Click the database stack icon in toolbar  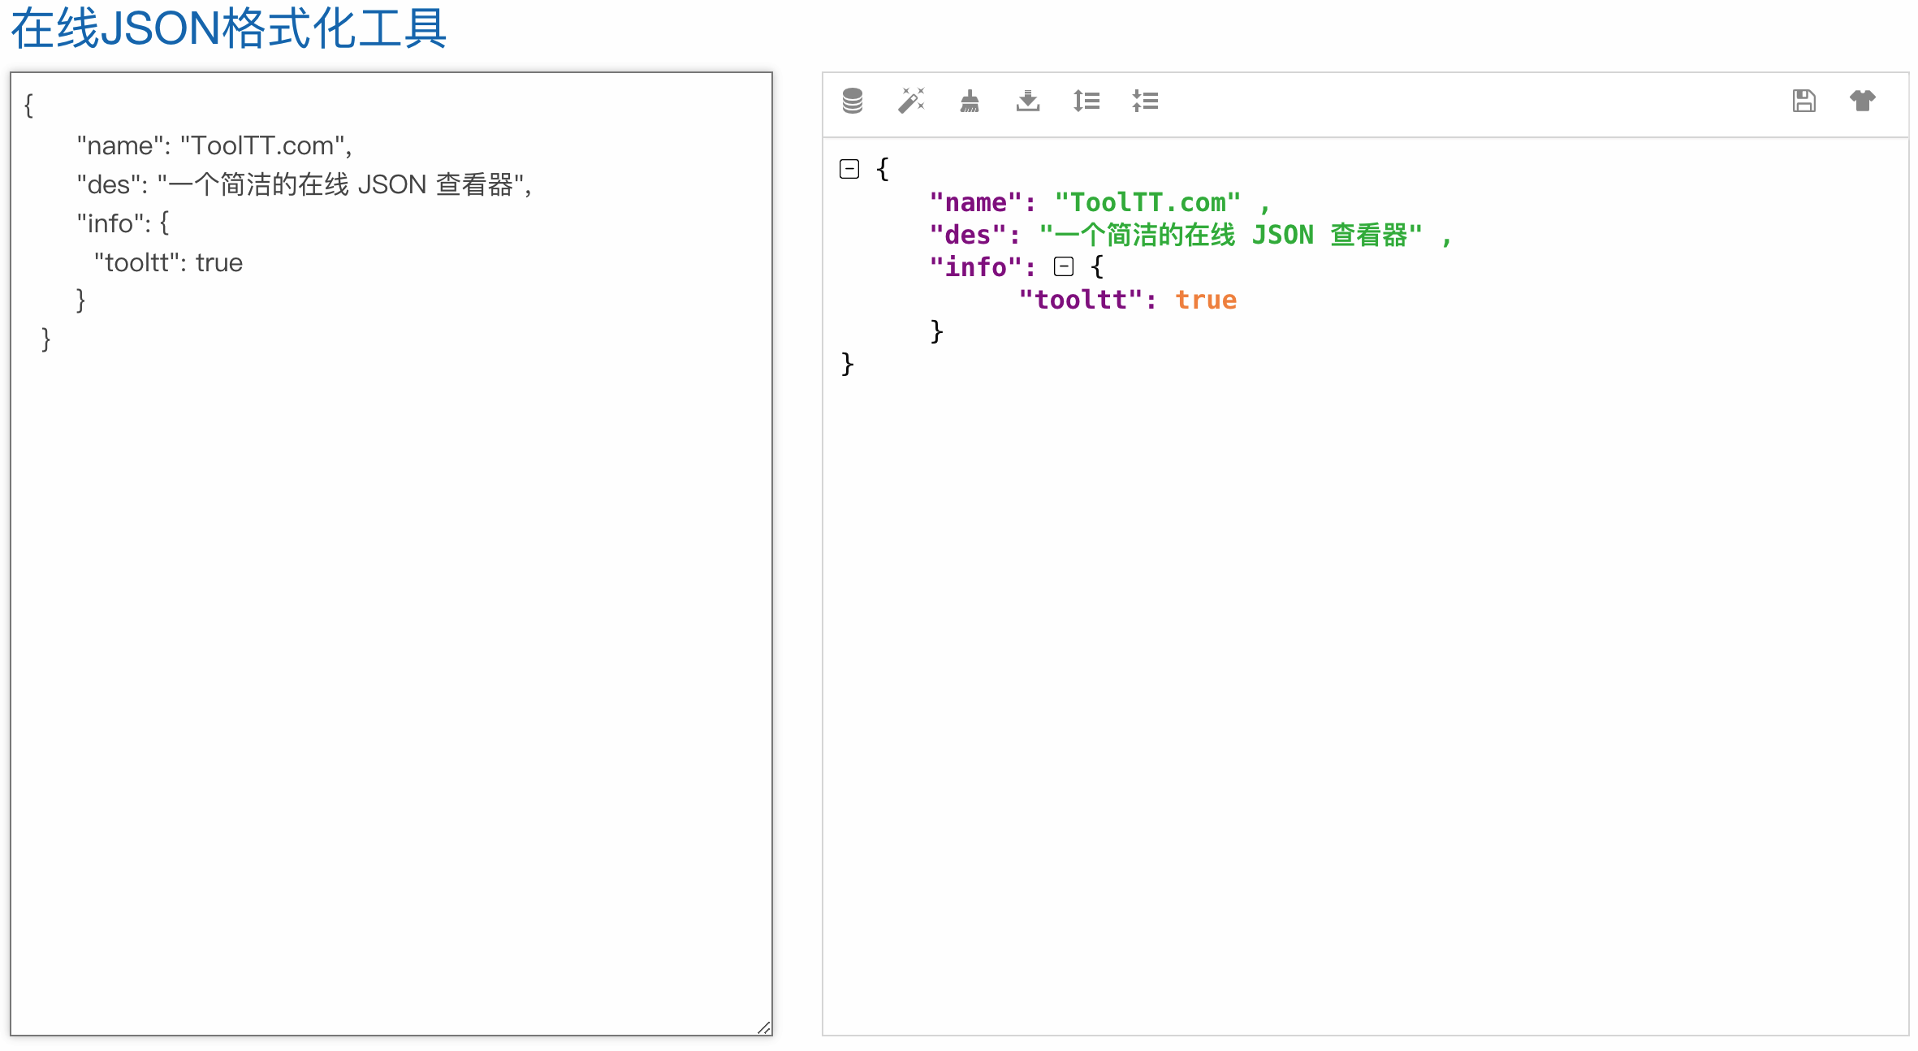(x=852, y=101)
